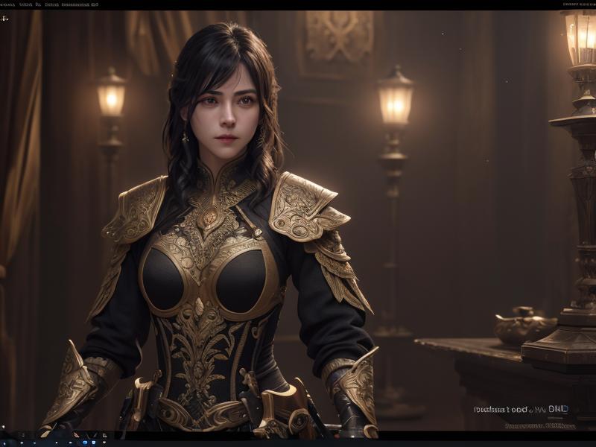Click the watermark text ending in DND
The width and height of the screenshot is (596, 447).
[520, 409]
